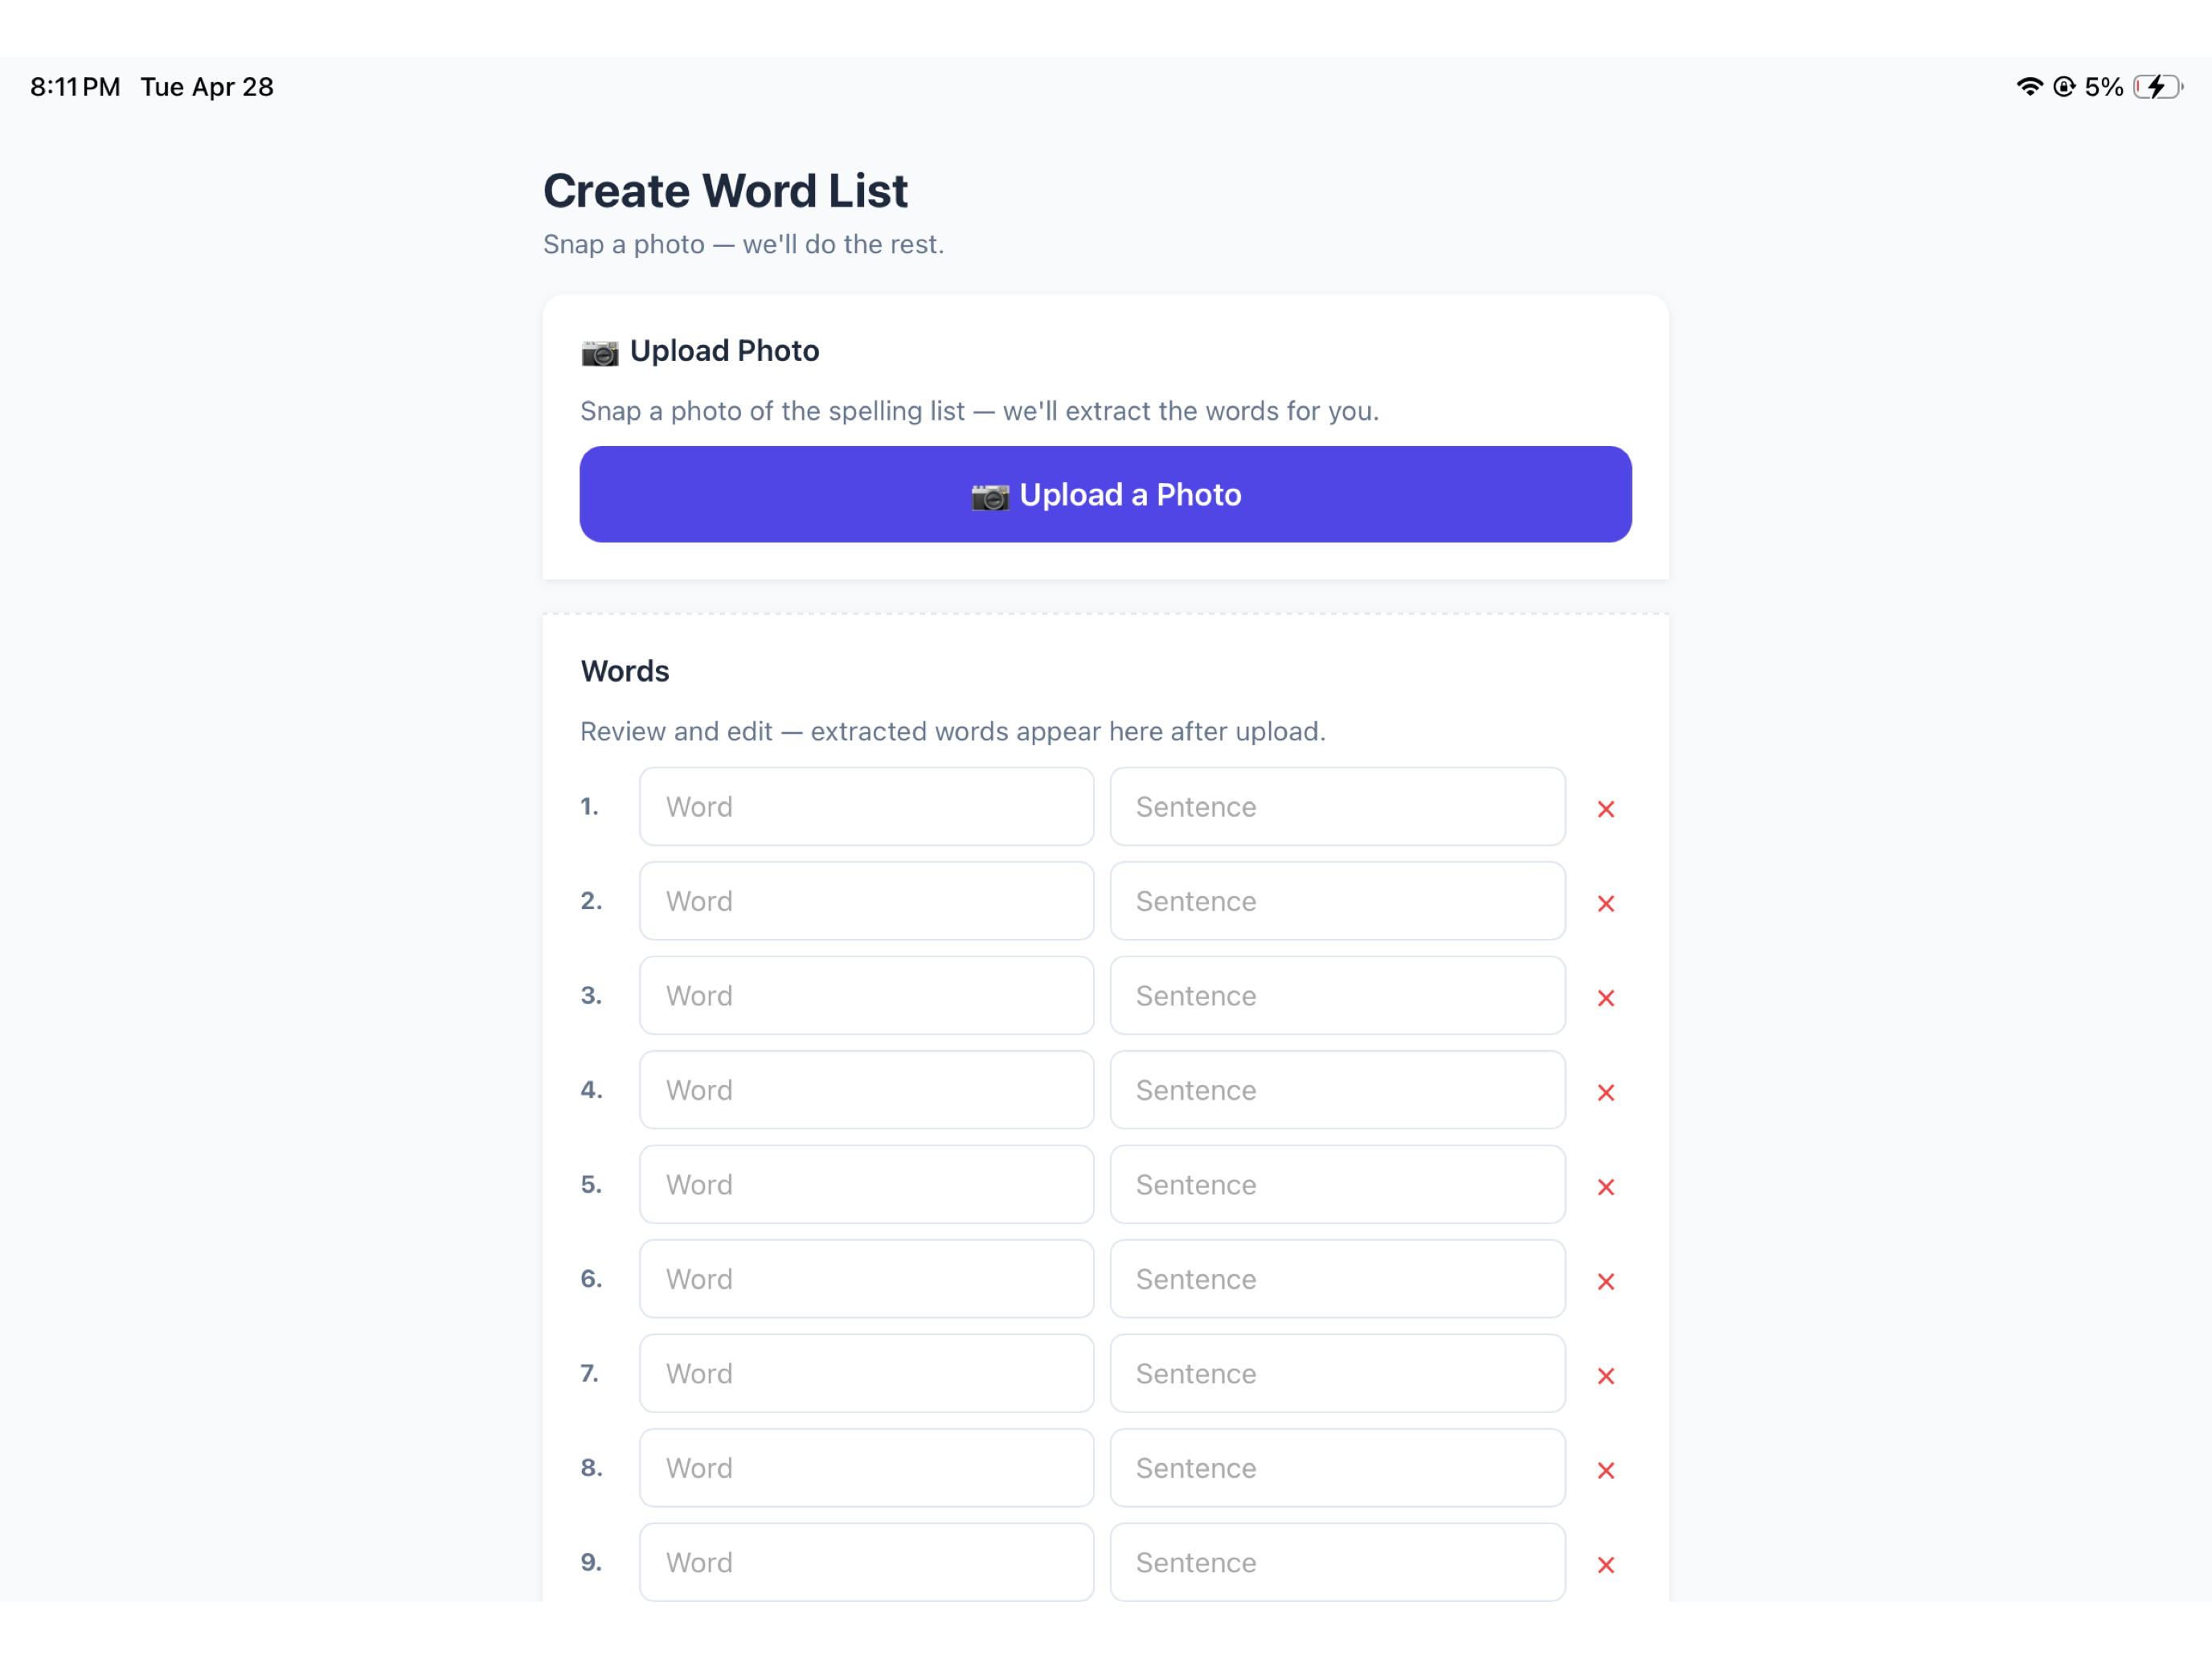Remove word row 1 with red X

point(1606,809)
